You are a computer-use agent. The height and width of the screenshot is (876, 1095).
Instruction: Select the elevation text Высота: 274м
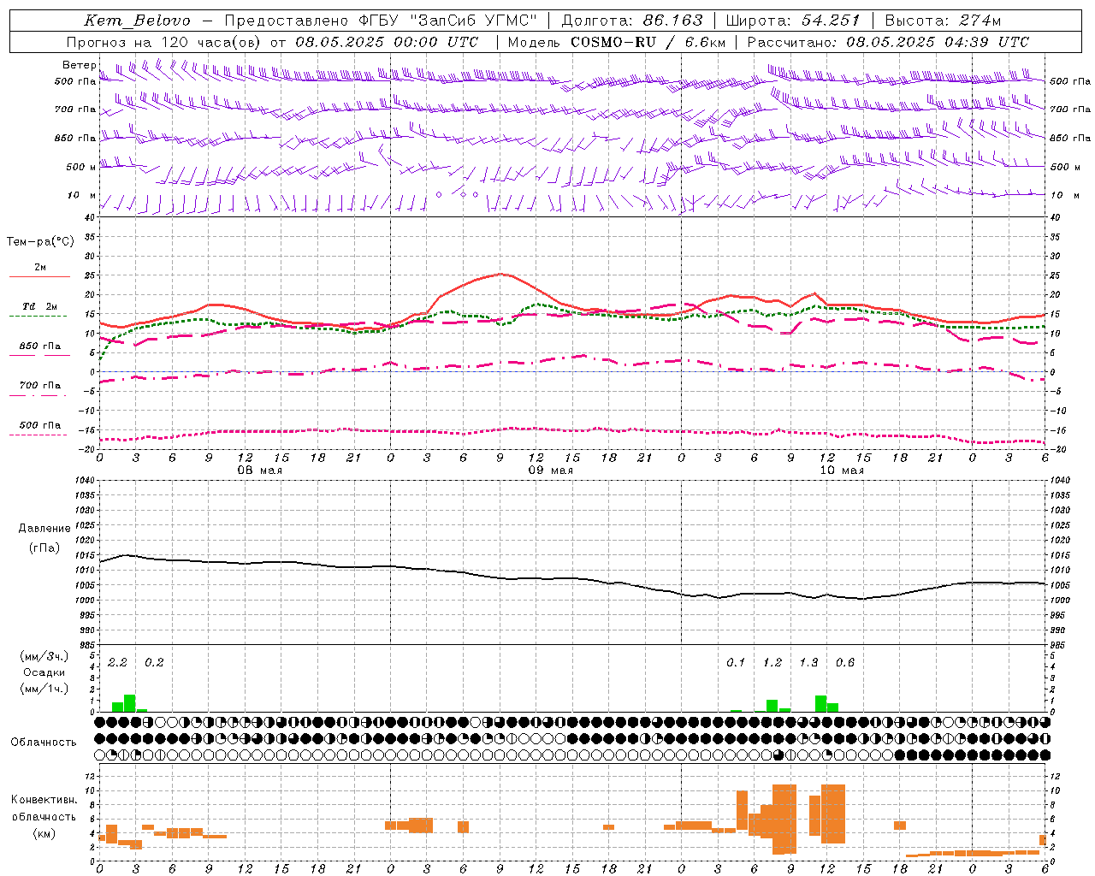click(x=943, y=21)
